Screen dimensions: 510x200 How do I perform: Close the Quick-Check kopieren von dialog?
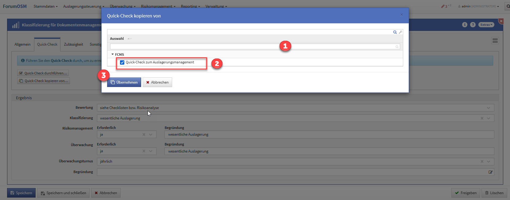(x=401, y=15)
